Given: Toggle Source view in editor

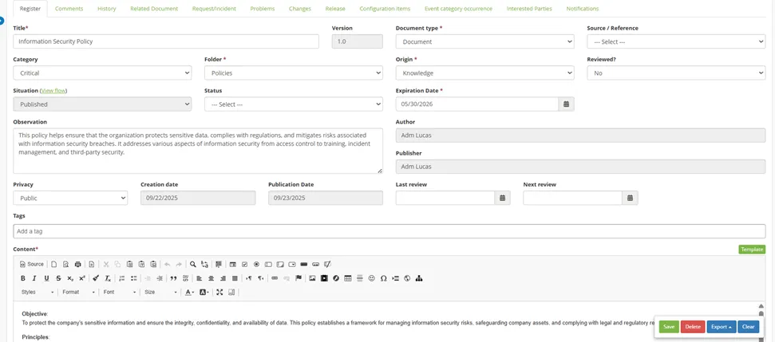Looking at the screenshot, I should 32,264.
